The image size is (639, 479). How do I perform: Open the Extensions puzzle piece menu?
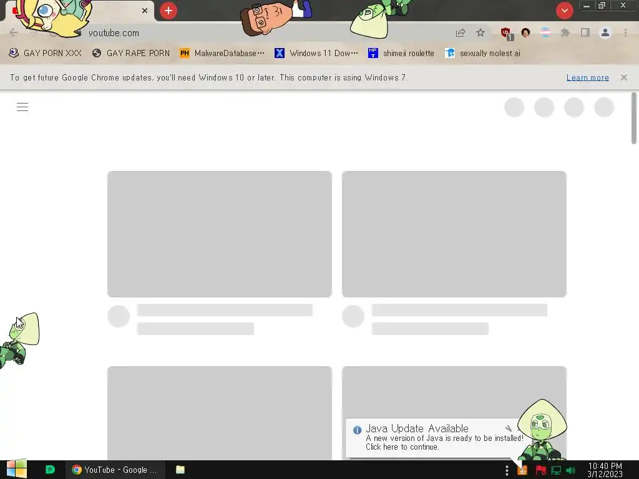(565, 32)
